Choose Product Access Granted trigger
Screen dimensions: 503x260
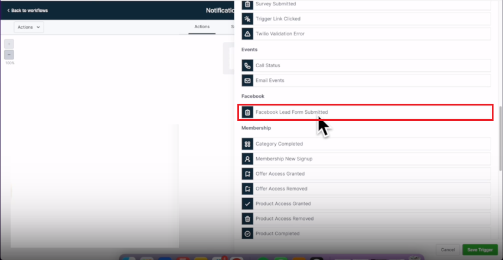click(366, 203)
